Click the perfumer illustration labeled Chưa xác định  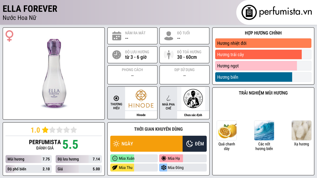(193, 99)
